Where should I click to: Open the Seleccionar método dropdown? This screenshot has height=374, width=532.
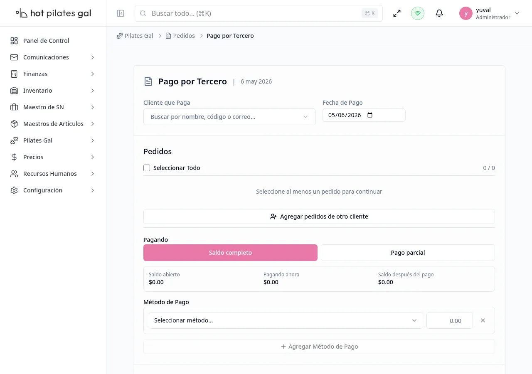click(286, 320)
